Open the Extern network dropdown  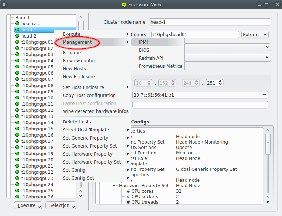click(x=255, y=35)
